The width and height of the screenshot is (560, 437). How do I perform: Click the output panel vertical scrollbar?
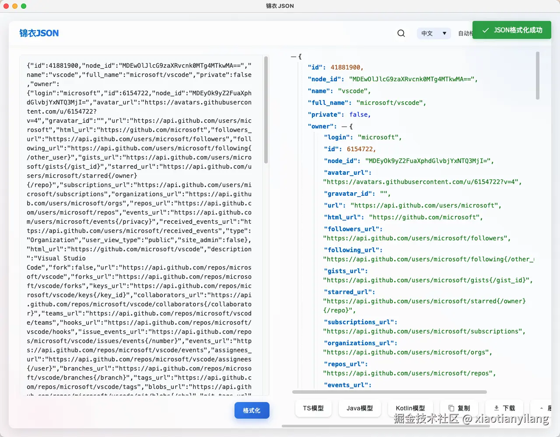pos(537,76)
